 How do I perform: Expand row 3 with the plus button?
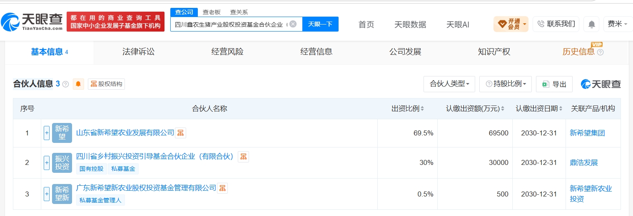(x=47, y=194)
